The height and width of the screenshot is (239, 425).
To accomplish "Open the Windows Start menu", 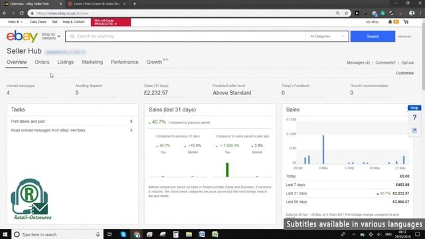I will [5, 234].
